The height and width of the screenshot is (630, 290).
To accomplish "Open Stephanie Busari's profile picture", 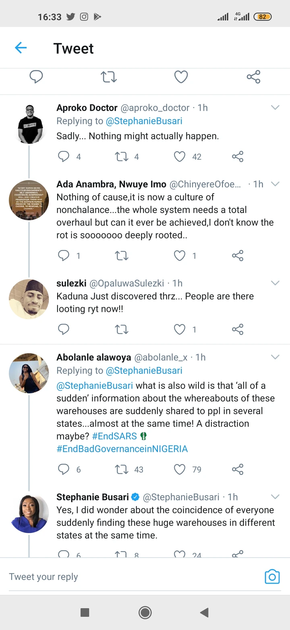I will (29, 513).
